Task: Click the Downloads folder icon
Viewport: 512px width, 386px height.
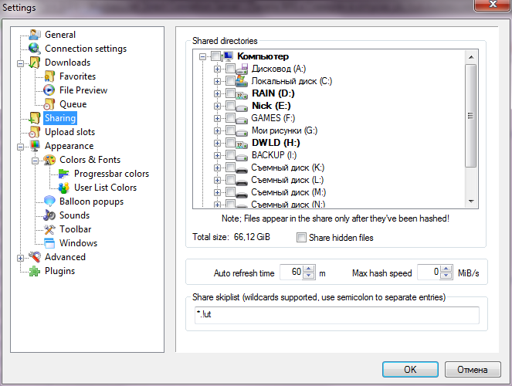Action: pyautogui.click(x=35, y=63)
